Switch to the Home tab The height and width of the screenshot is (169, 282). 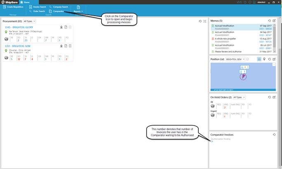(x=25, y=2)
